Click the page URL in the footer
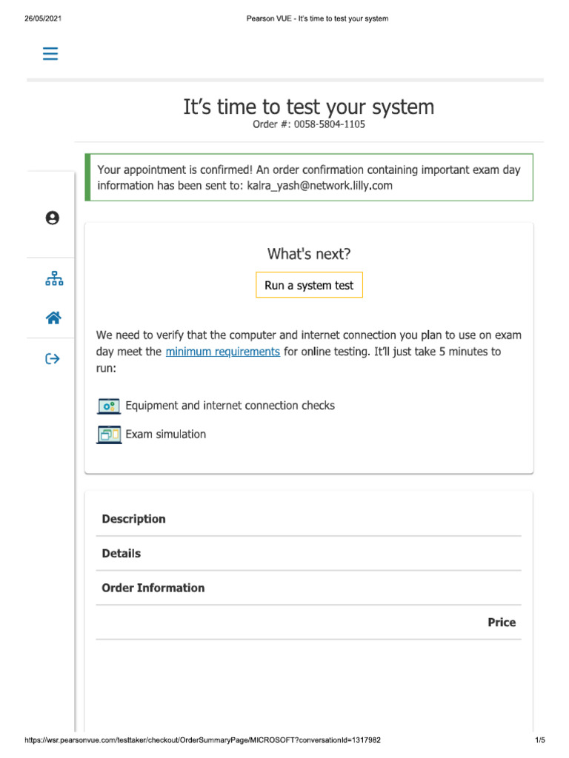The height and width of the screenshot is (758, 569). point(202,741)
